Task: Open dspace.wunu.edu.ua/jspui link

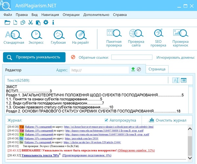Action: click(107, 134)
